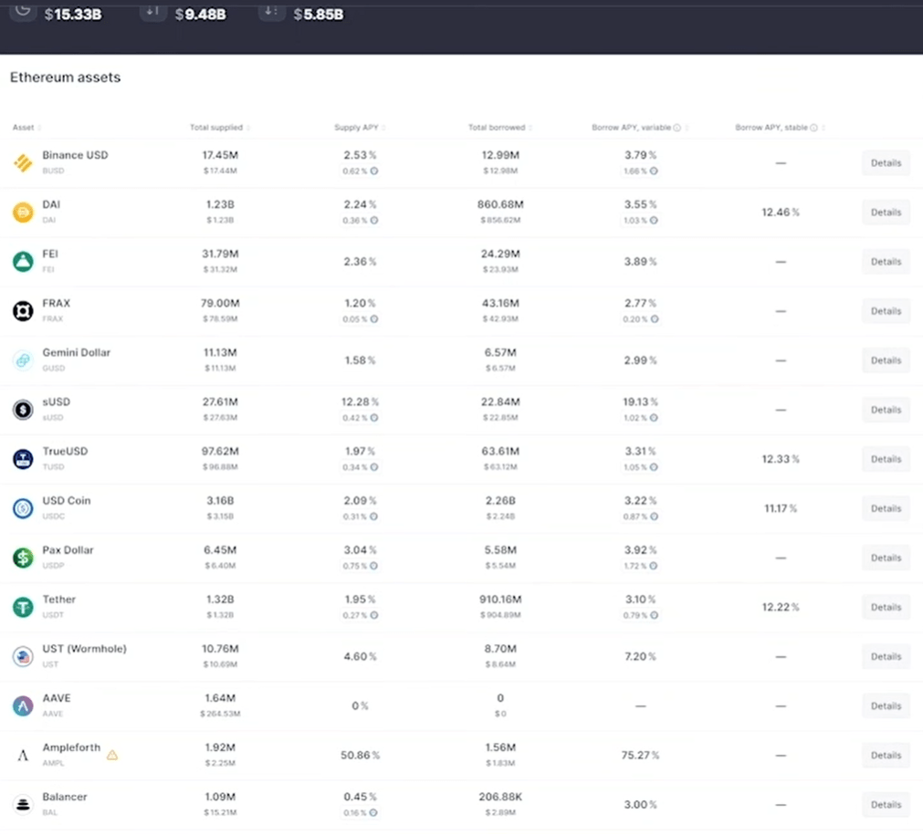The height and width of the screenshot is (835, 923).
Task: View Details for Balancer
Action: click(886, 804)
